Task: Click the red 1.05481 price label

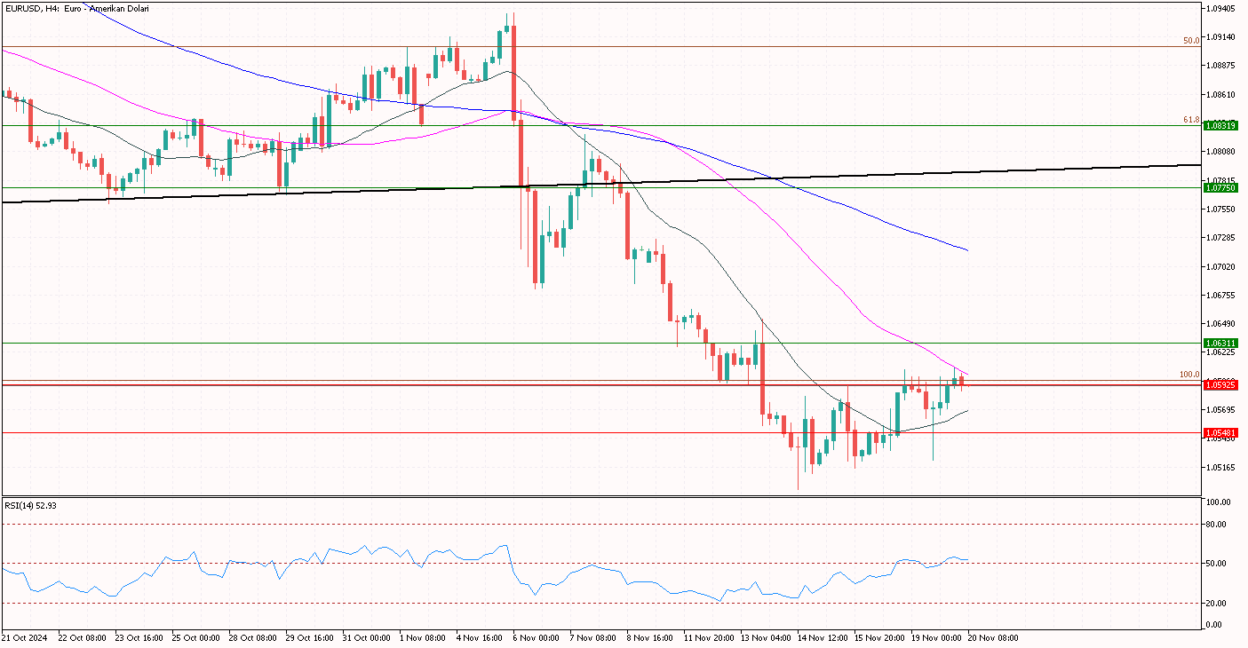Action: tap(1220, 433)
